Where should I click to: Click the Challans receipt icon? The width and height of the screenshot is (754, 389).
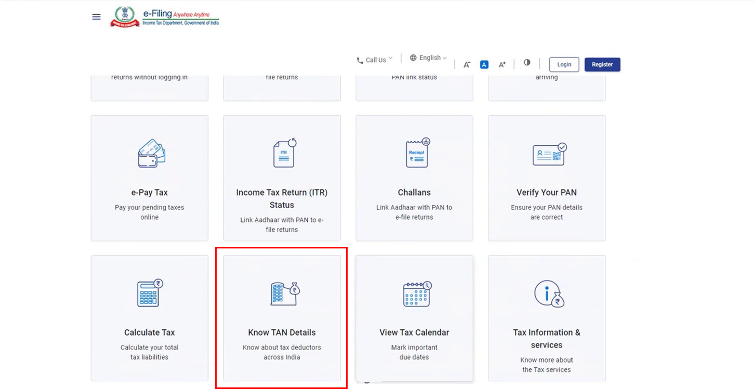click(x=418, y=153)
